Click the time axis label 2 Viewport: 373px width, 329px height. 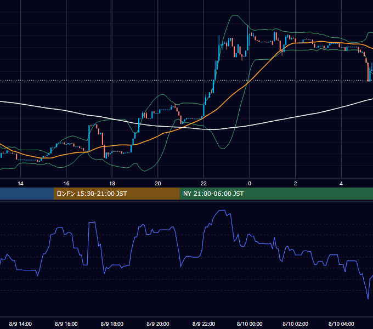[x=296, y=184]
